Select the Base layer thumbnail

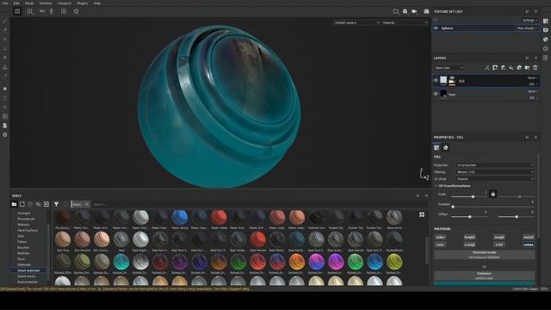443,94
